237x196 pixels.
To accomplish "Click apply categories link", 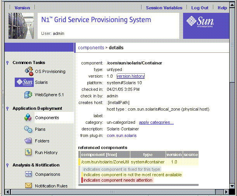I will coord(156,122).
